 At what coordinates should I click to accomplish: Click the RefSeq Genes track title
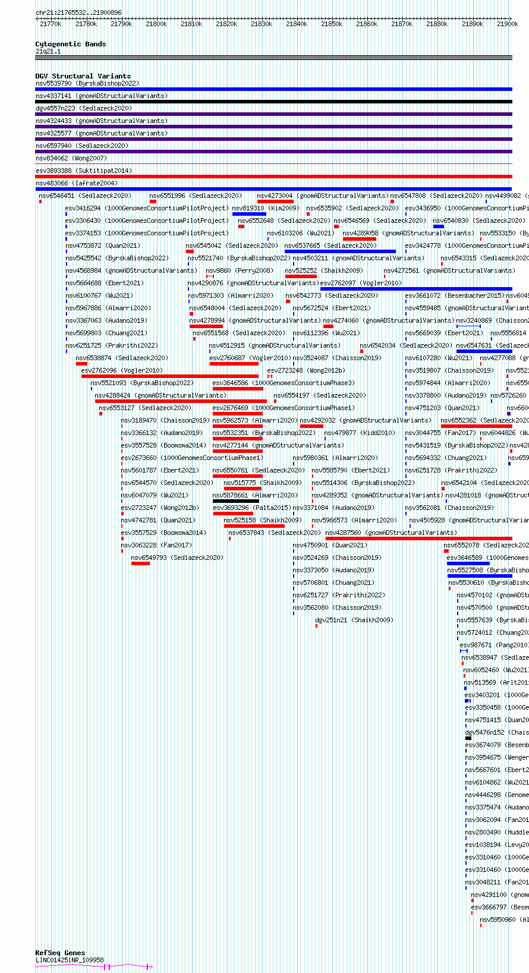tap(60, 953)
